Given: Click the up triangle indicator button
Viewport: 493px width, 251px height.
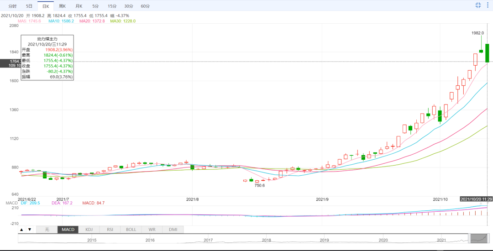Looking at the screenshot, I should click(21, 230).
